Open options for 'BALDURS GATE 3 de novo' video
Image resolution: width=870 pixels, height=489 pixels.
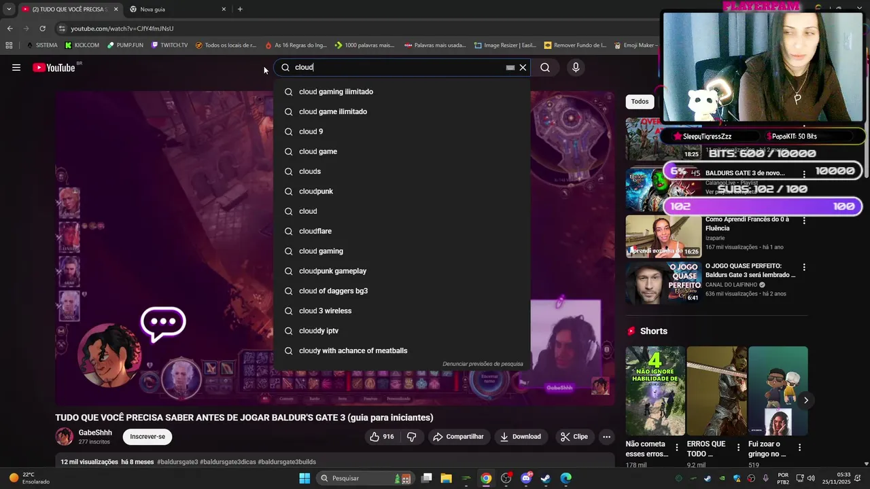[804, 174]
